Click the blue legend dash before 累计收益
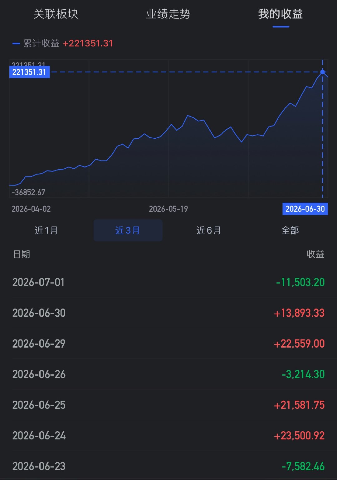The width and height of the screenshot is (337, 480). click(x=16, y=43)
